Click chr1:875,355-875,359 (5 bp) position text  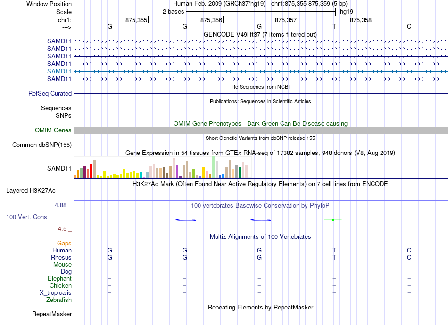coord(309,4)
